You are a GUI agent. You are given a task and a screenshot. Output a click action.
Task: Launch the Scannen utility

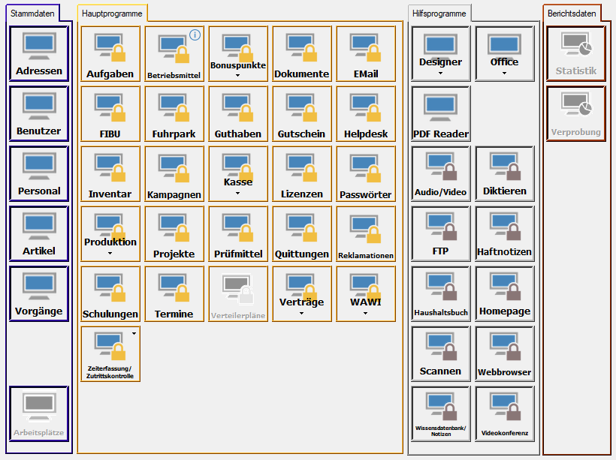[441, 354]
